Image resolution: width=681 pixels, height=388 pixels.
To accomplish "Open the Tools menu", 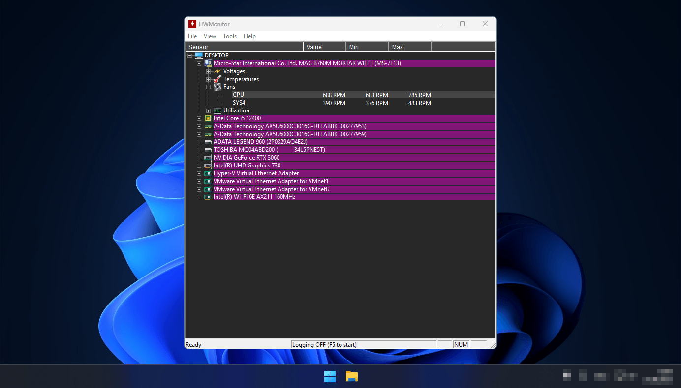I will coord(230,36).
